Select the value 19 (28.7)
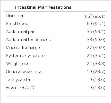 [96, 72]
